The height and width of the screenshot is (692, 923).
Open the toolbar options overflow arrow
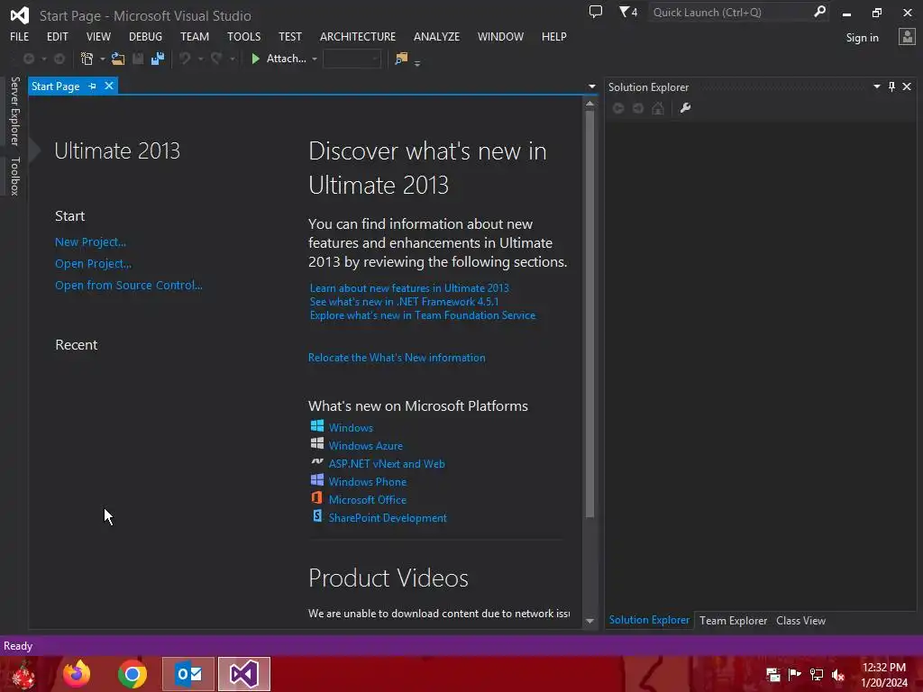[417, 63]
